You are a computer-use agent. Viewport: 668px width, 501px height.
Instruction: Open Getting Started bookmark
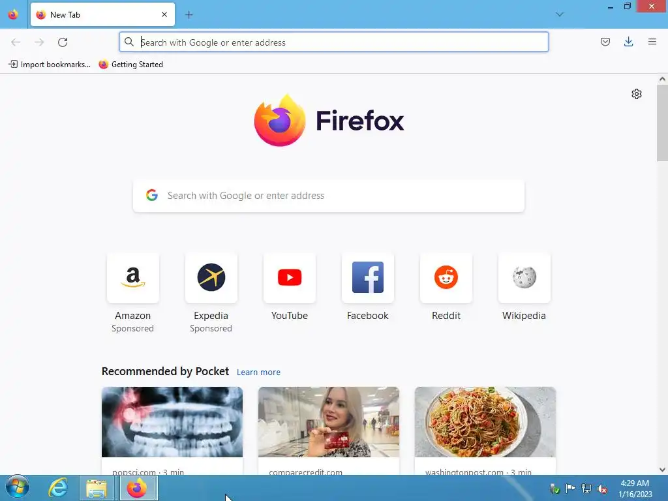tap(130, 65)
